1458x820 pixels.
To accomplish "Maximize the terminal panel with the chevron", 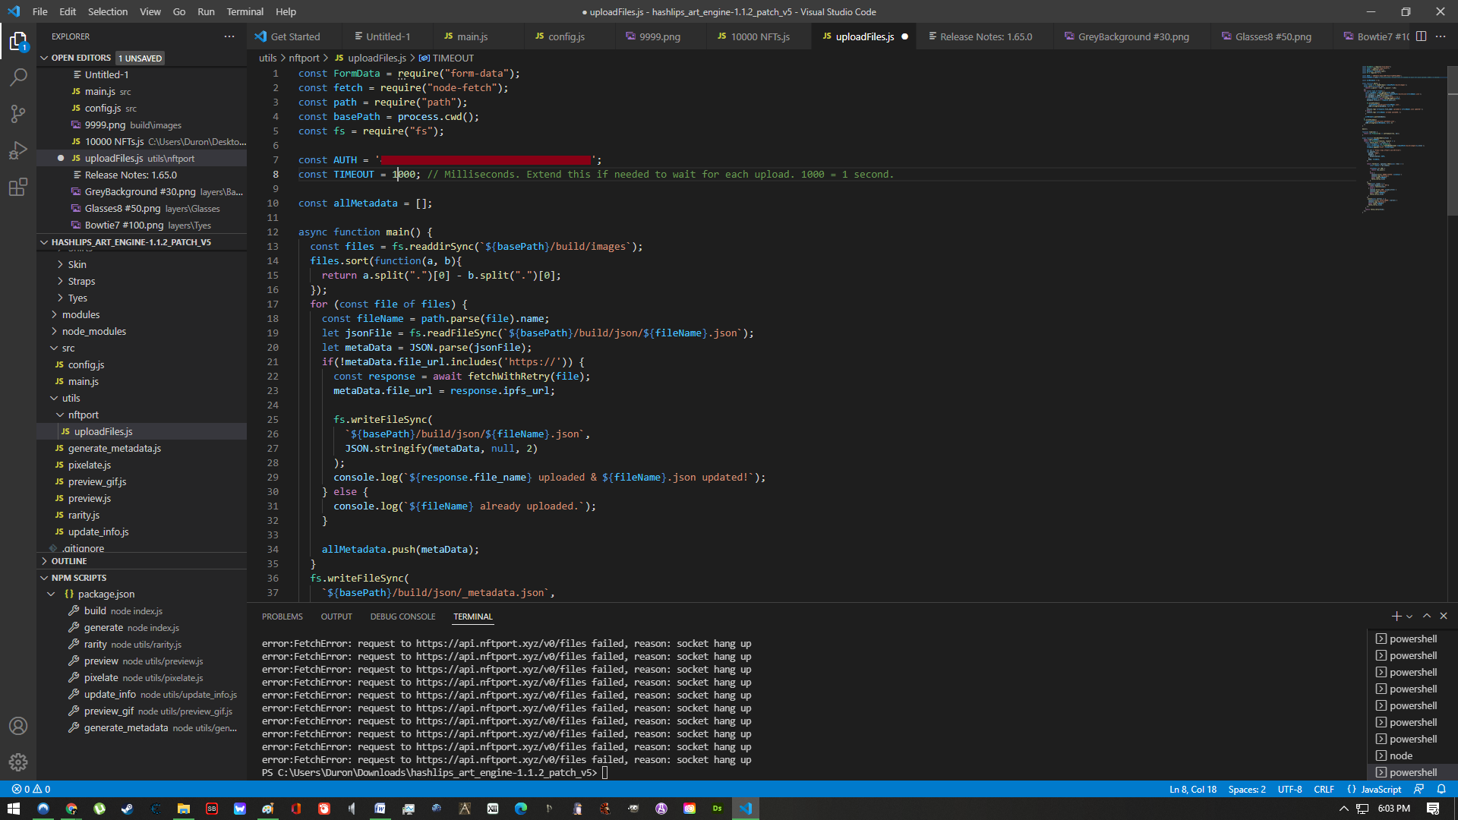I will tap(1426, 616).
